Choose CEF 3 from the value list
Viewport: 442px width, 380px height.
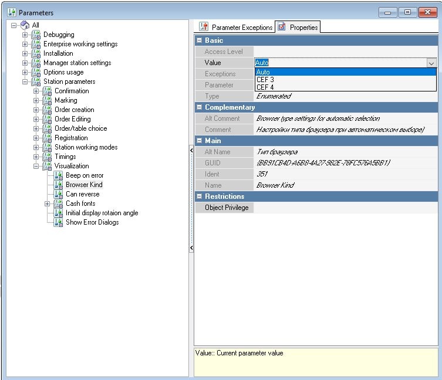tap(265, 80)
